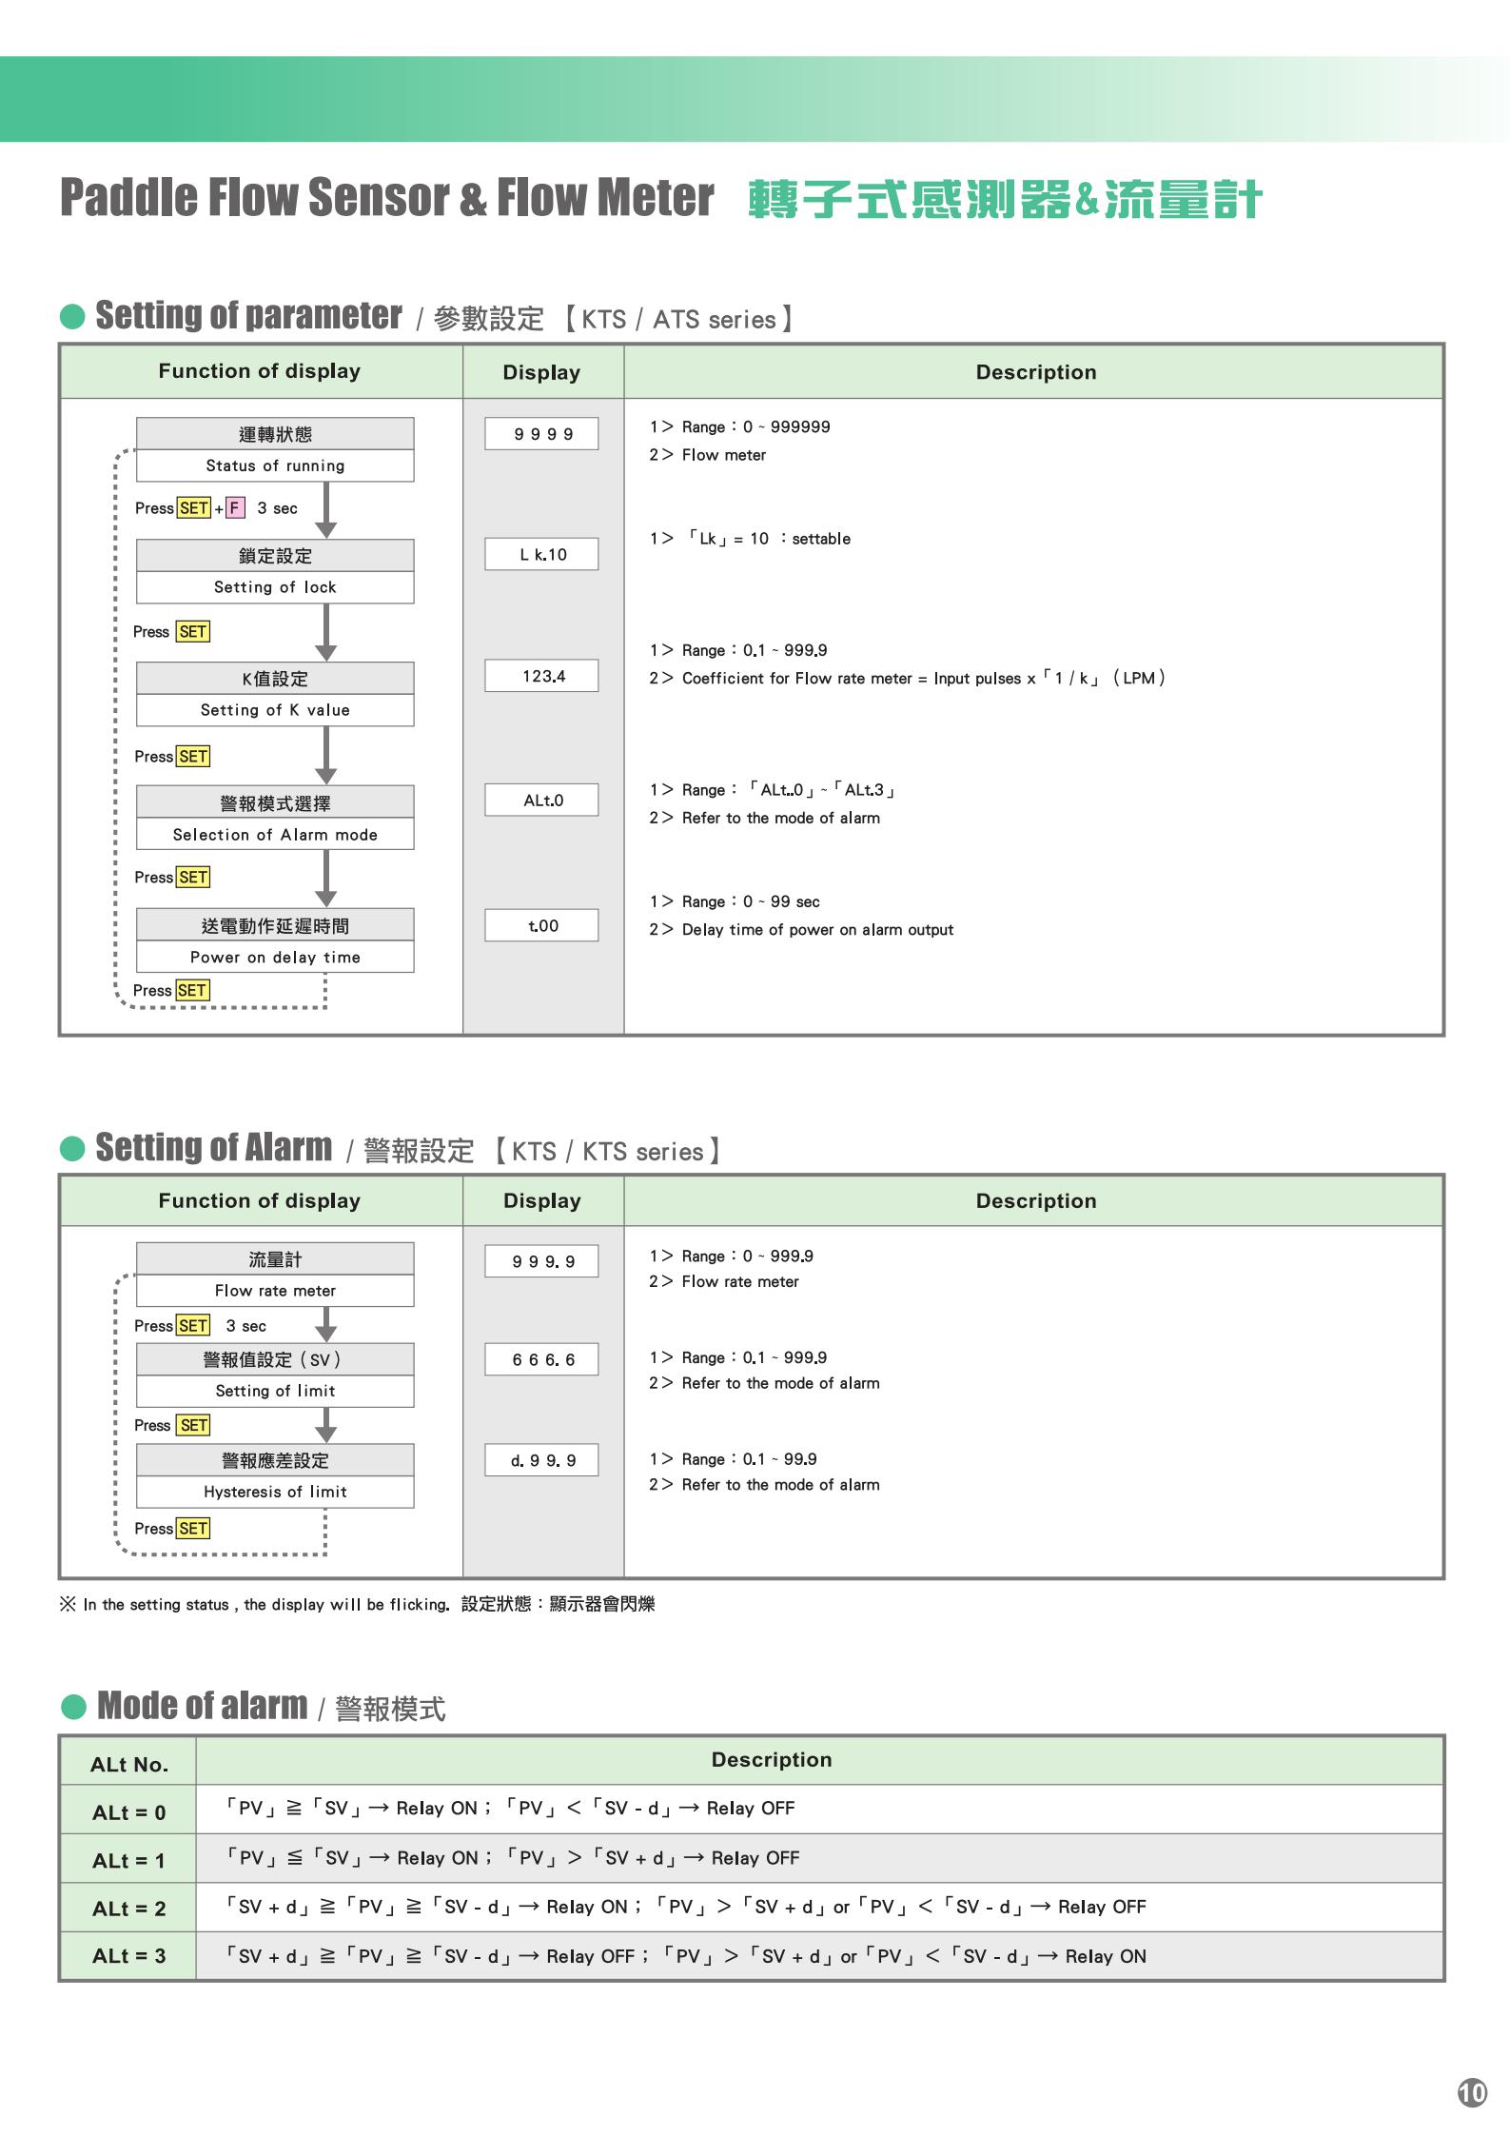Click the d.99.9 hysteresis display box
The height and width of the screenshot is (2137, 1510).
[541, 1461]
